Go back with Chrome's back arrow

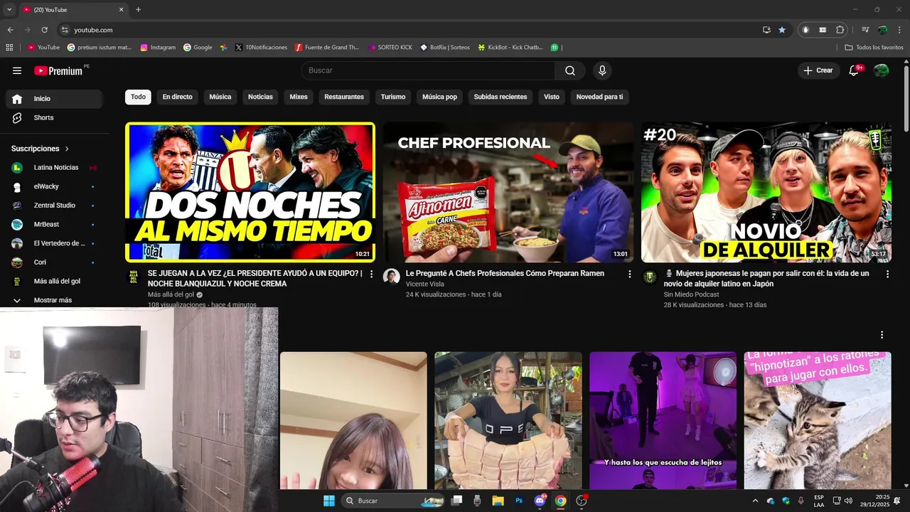10,30
